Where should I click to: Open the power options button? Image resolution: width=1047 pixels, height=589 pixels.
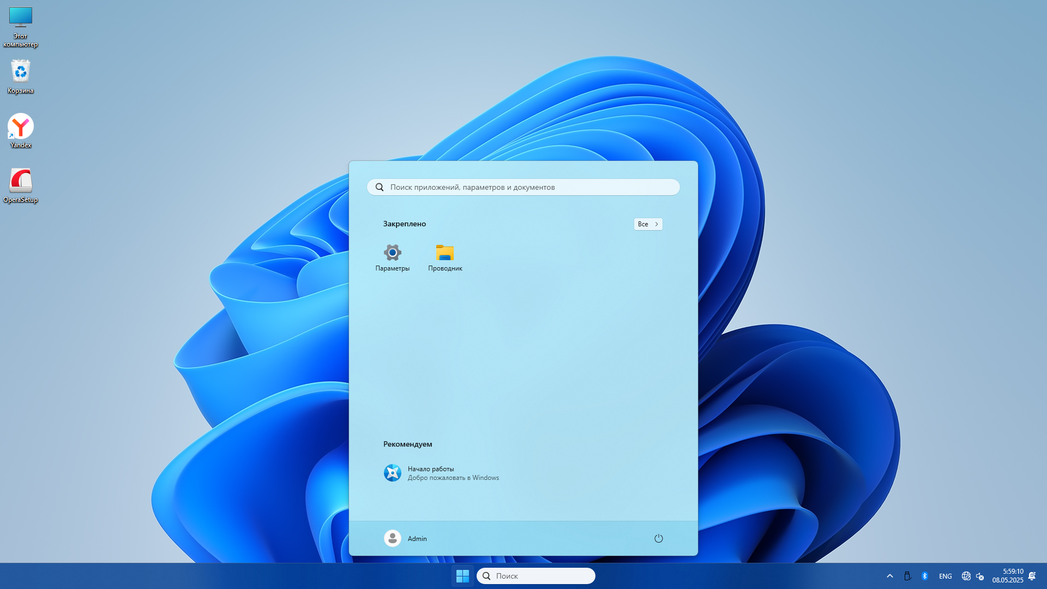click(658, 538)
